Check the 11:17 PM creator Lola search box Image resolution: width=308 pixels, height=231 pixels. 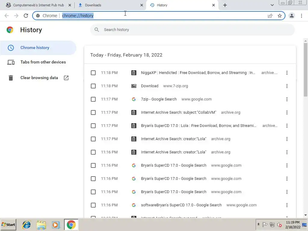(x=93, y=139)
